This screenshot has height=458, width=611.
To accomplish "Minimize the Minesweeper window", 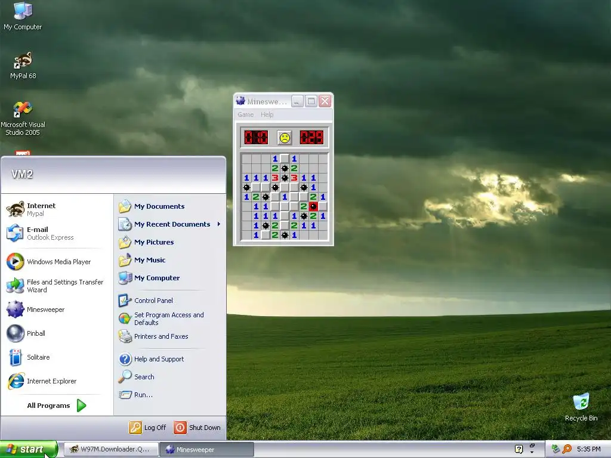I will (x=297, y=101).
